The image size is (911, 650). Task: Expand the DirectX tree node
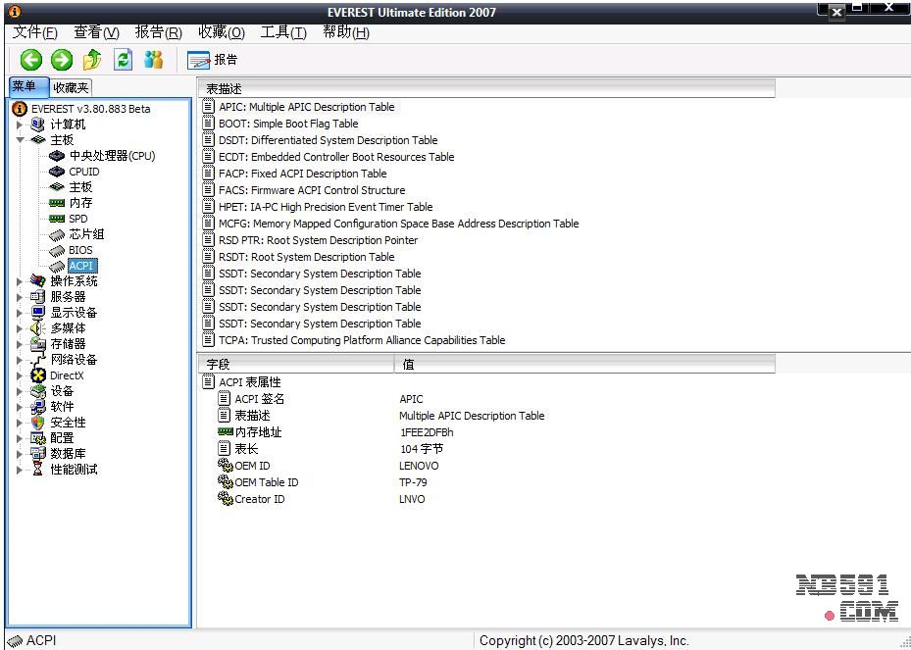pos(20,375)
